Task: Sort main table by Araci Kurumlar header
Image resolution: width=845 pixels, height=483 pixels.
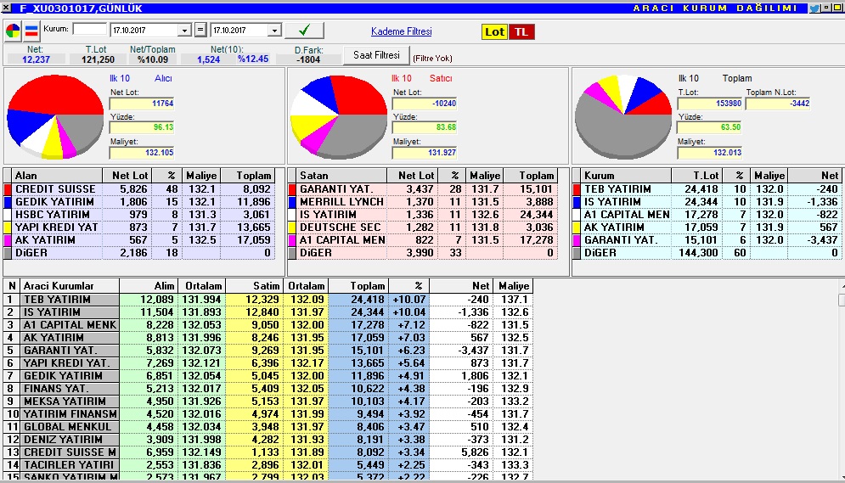Action: (x=70, y=286)
